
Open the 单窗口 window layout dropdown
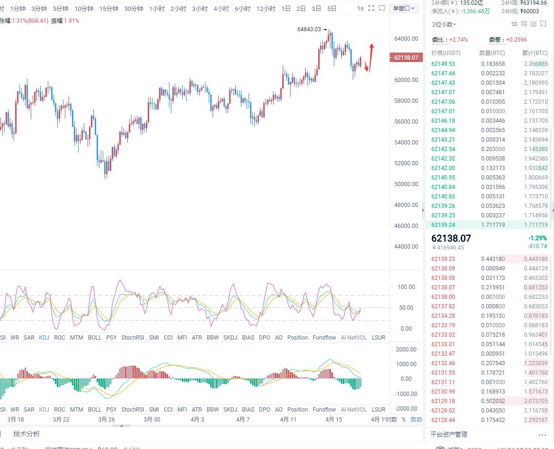click(404, 9)
